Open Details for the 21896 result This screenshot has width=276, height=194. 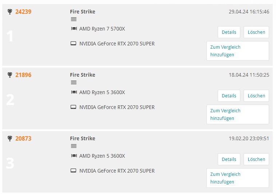pos(229,96)
